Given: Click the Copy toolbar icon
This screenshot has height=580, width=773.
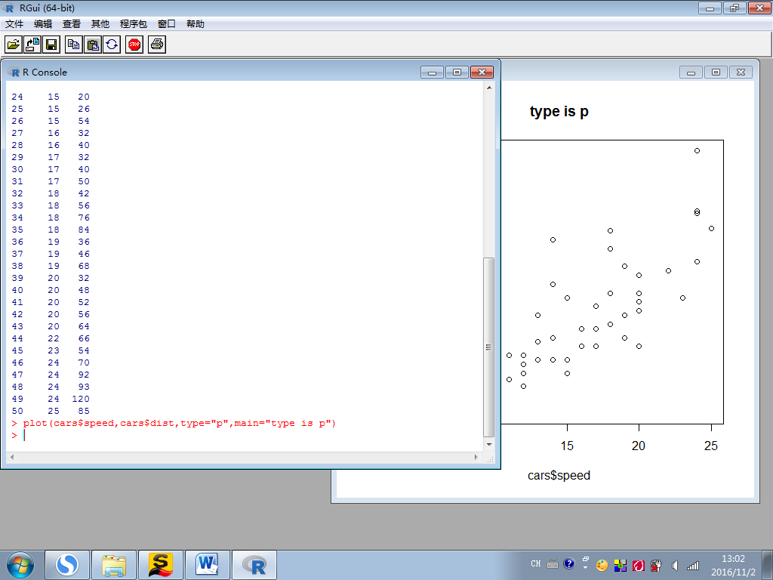Looking at the screenshot, I should [x=74, y=45].
